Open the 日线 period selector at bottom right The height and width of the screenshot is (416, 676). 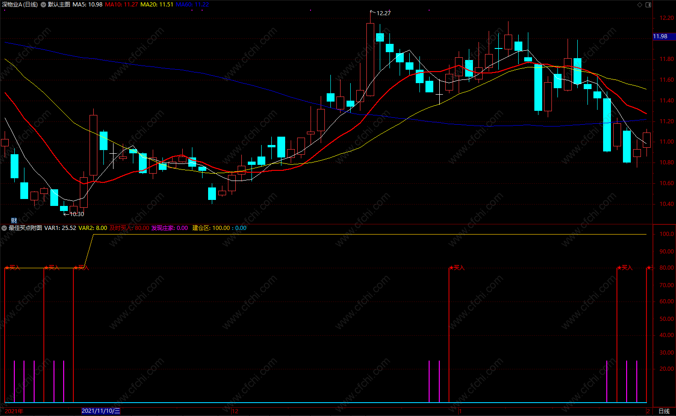point(664,411)
